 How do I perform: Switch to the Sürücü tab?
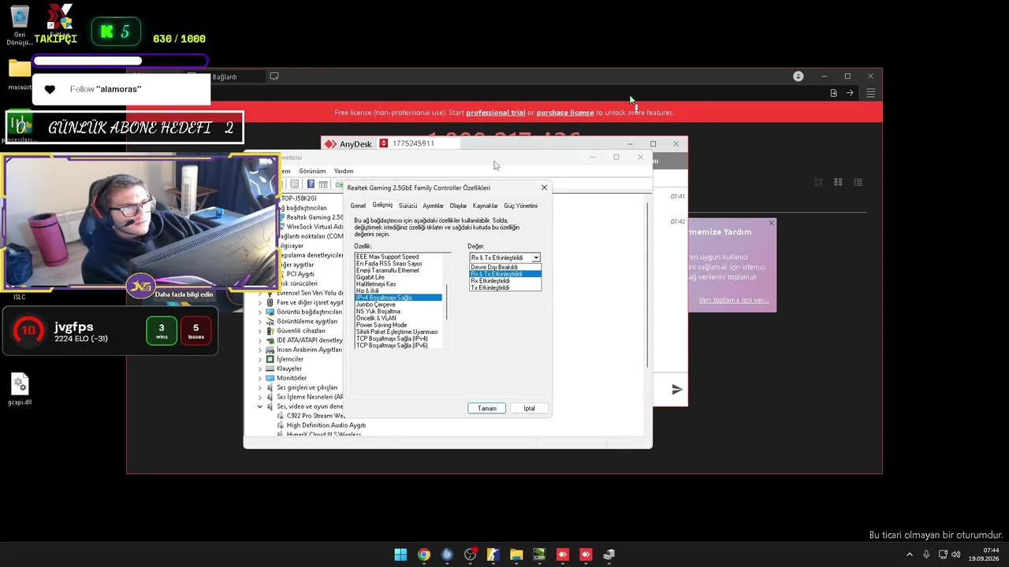[408, 206]
